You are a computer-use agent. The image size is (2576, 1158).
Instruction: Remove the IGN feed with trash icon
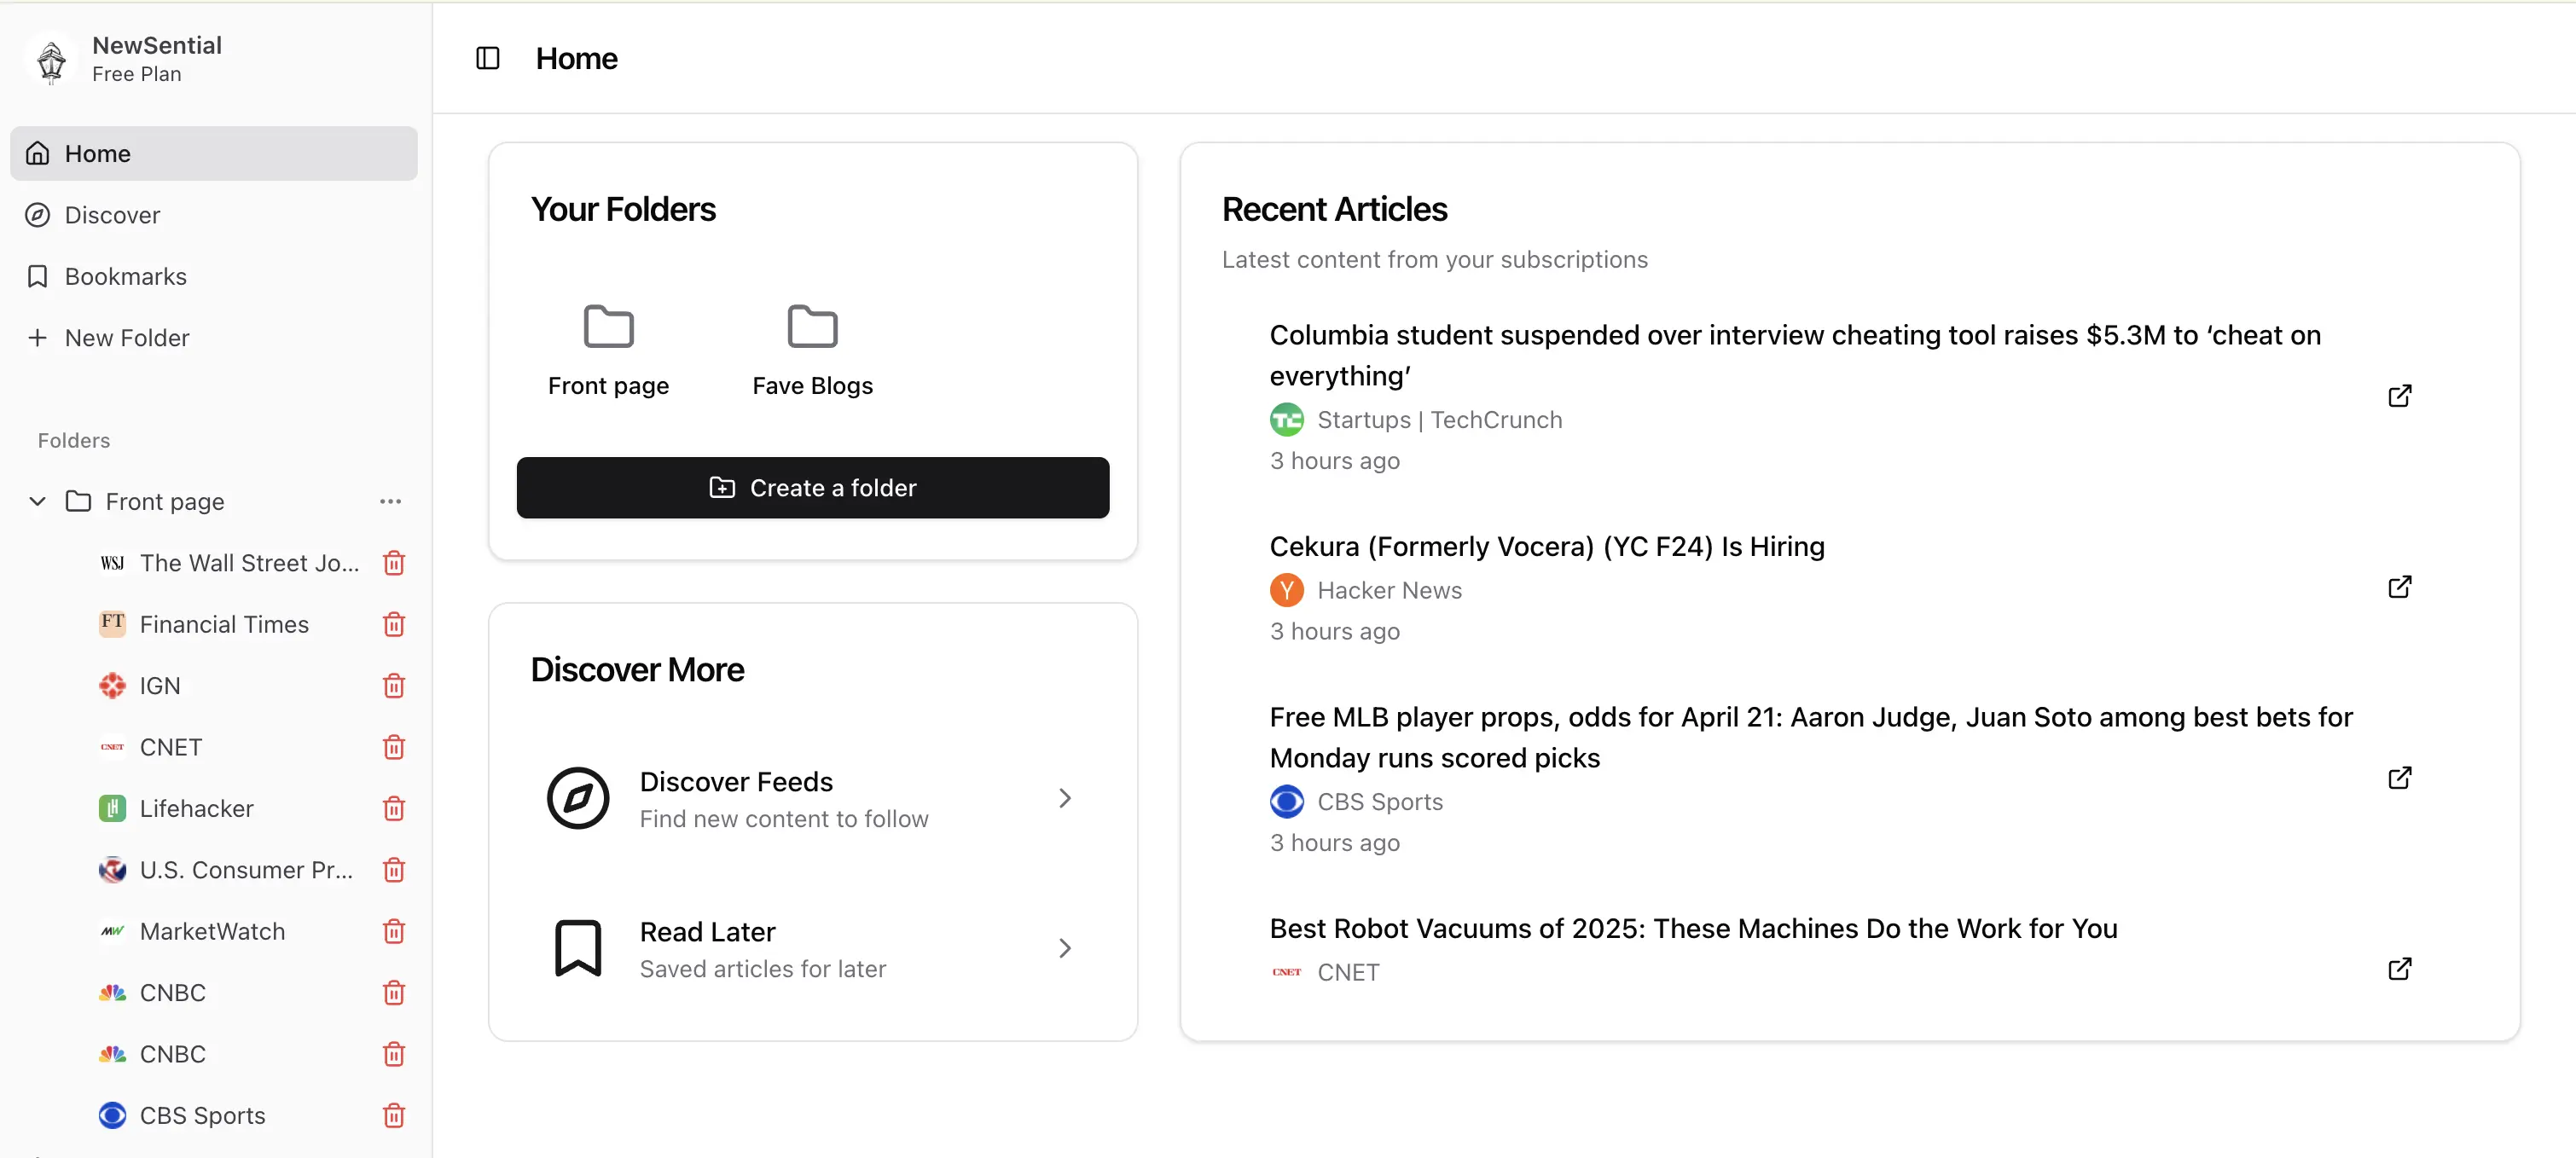click(x=394, y=686)
